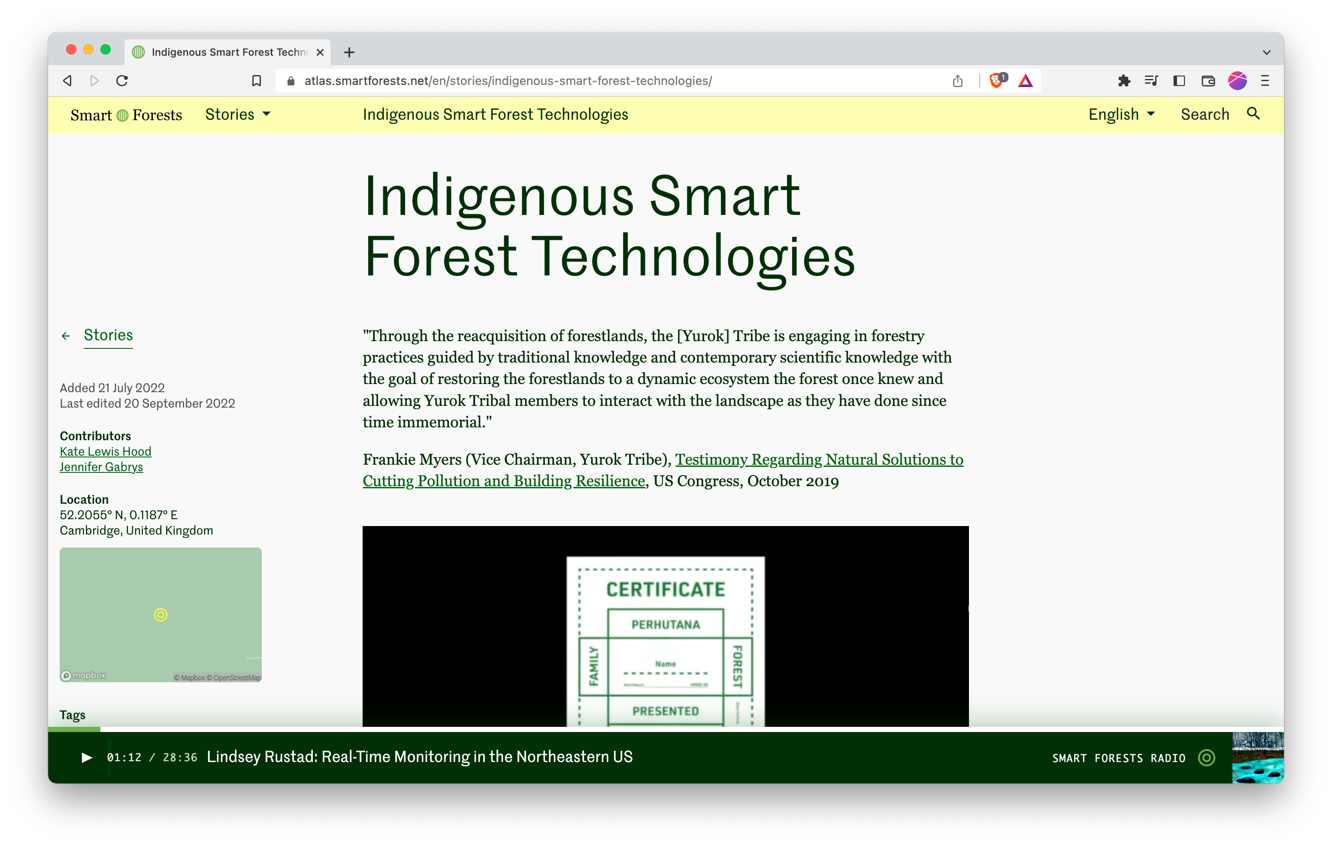The image size is (1332, 847).
Task: Open the English language dropdown
Action: [x=1121, y=114]
